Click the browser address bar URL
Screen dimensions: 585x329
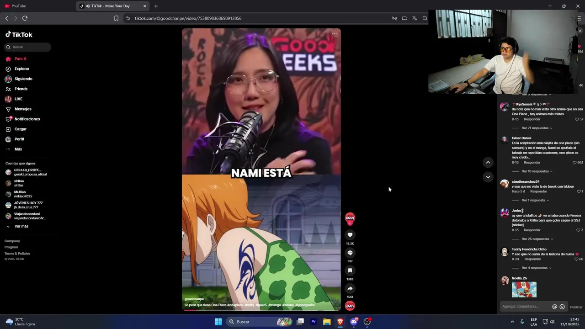point(188,18)
